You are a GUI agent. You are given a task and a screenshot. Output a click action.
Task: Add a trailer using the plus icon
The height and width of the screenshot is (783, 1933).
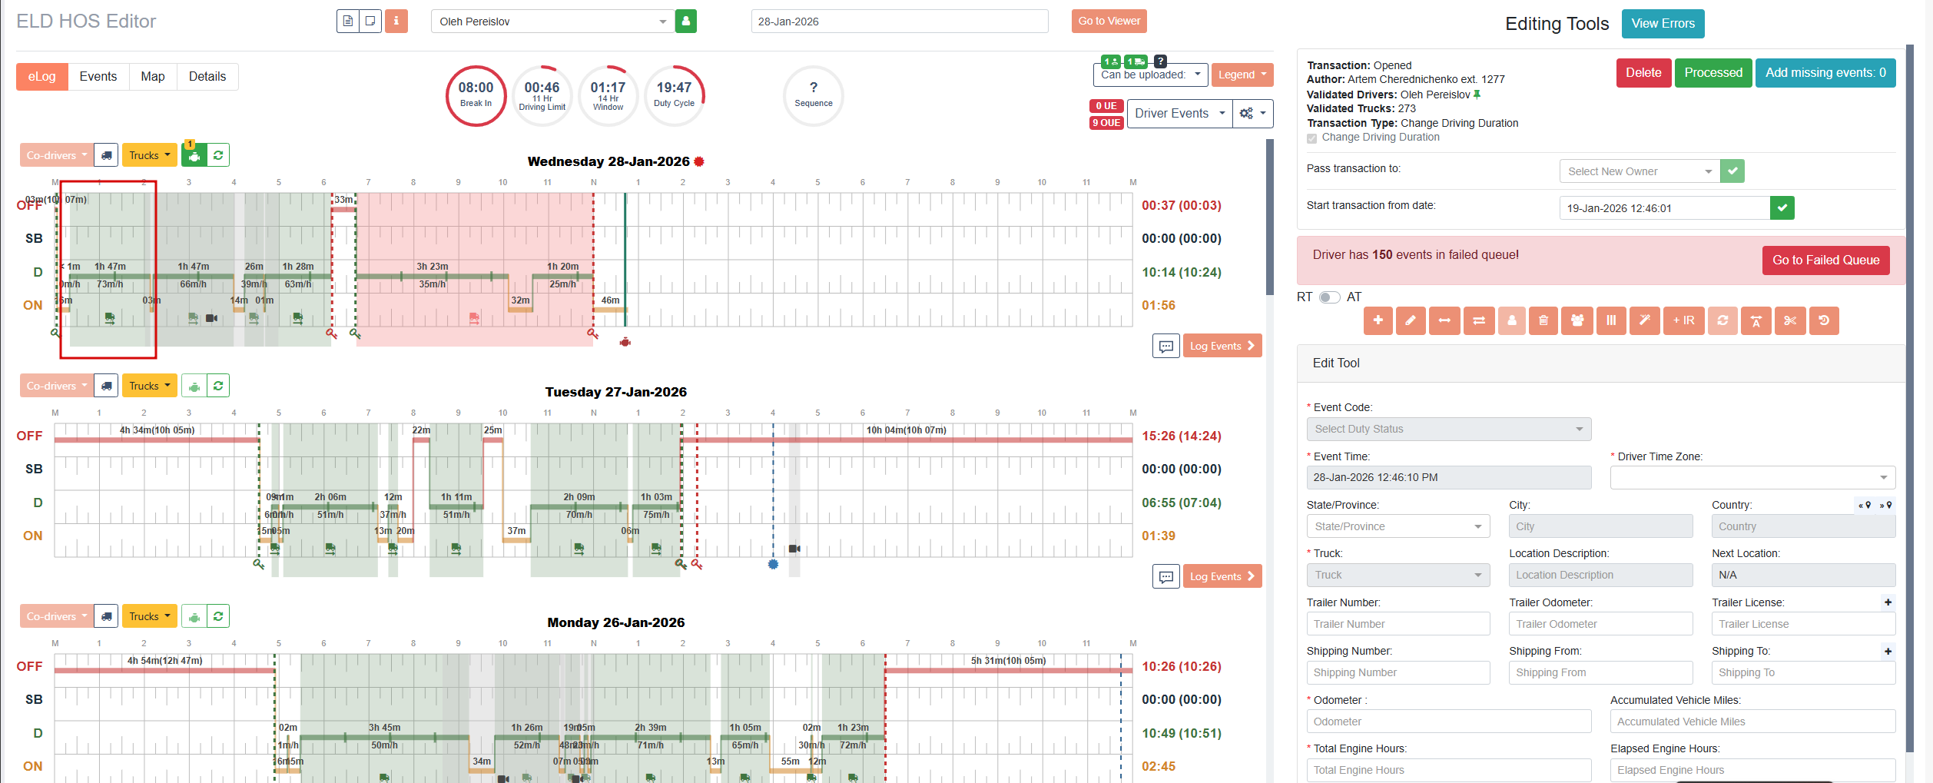(x=1888, y=602)
